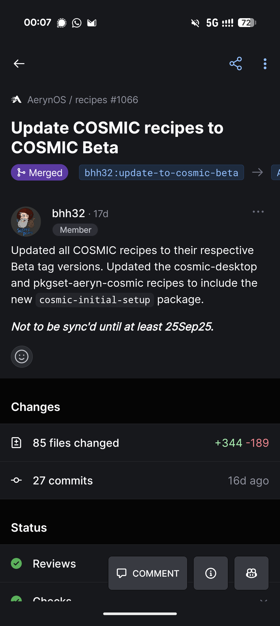Tap the purple Merged status badge

coord(40,172)
